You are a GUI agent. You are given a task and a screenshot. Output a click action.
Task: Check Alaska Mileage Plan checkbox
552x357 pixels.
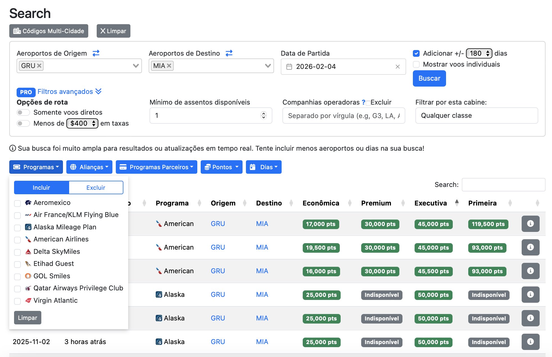[x=17, y=228]
